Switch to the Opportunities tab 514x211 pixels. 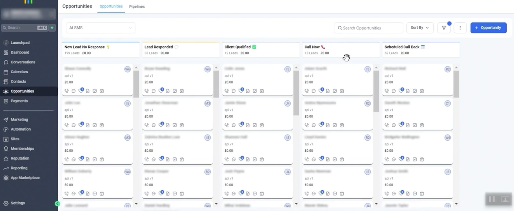click(x=111, y=6)
